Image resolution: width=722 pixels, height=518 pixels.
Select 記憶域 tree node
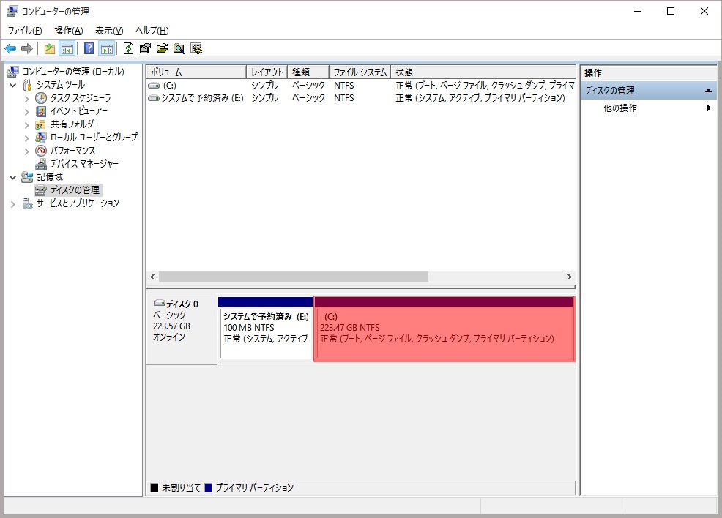(50, 176)
